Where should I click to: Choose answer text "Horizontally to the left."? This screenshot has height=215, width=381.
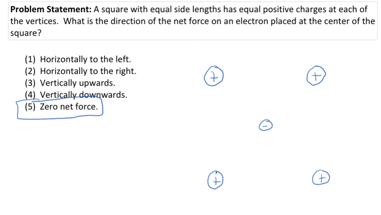[85, 59]
